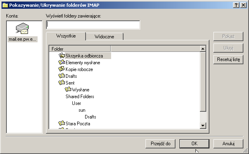Select the Elementy wysłane folder name
The height and width of the screenshot is (154, 249).
pyautogui.click(x=83, y=63)
